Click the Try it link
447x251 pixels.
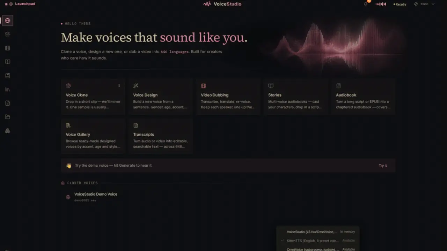tap(383, 166)
